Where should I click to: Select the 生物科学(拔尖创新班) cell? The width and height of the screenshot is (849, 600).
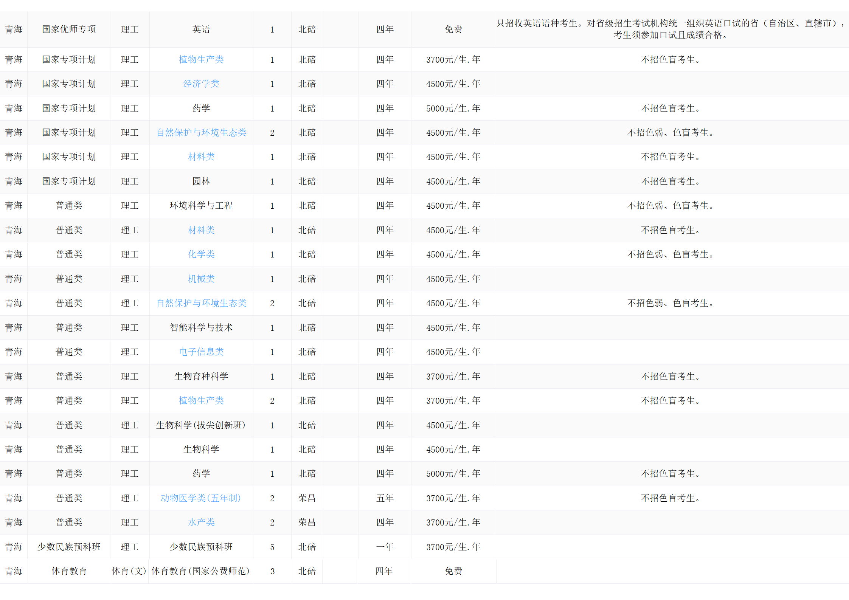pos(200,425)
